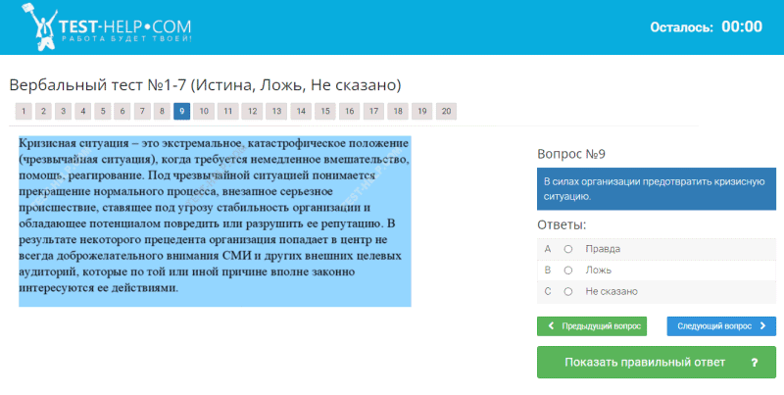Open the Test-Help.com logo homepage link
The width and height of the screenshot is (784, 395).
tap(107, 27)
